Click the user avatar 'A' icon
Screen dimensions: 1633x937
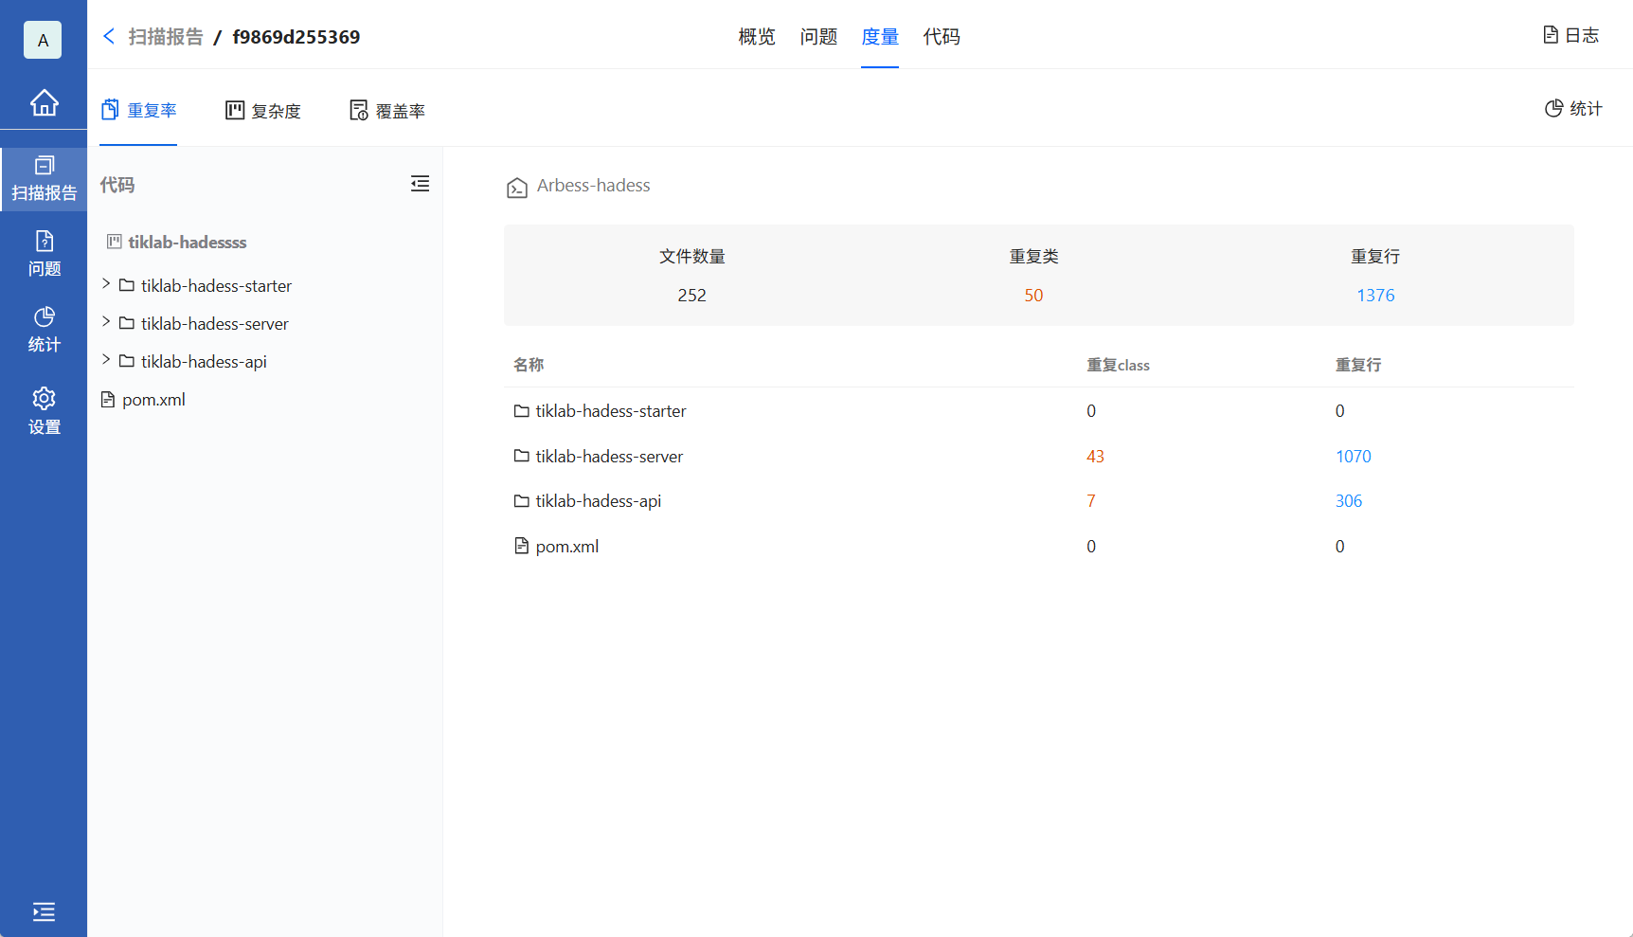tap(43, 40)
